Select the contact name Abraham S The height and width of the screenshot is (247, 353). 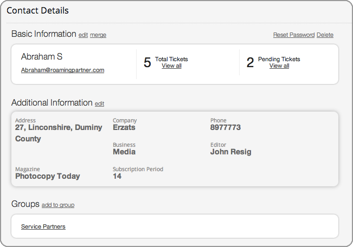[42, 56]
